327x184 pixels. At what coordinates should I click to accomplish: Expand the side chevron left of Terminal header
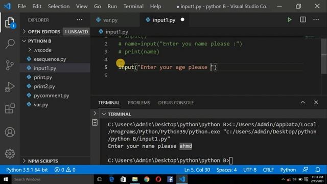pyautogui.click(x=95, y=113)
